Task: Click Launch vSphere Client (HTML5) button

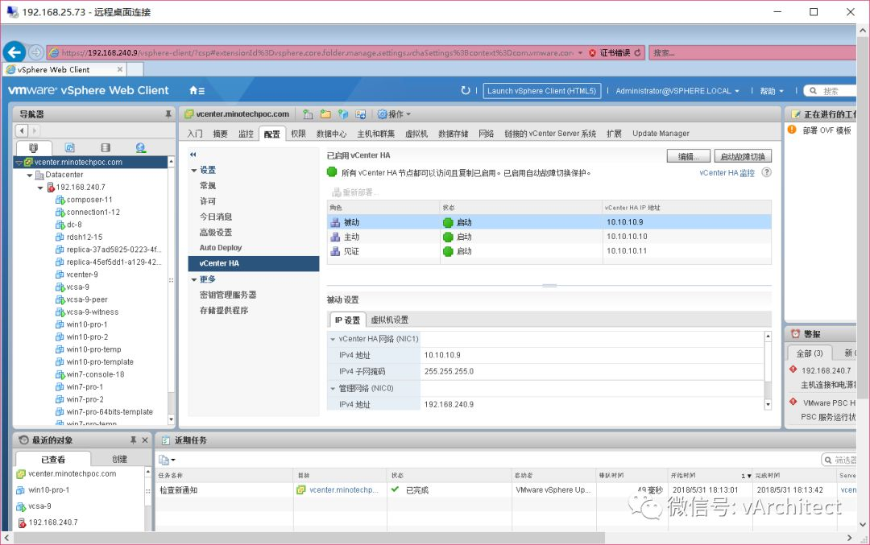Action: pyautogui.click(x=541, y=91)
